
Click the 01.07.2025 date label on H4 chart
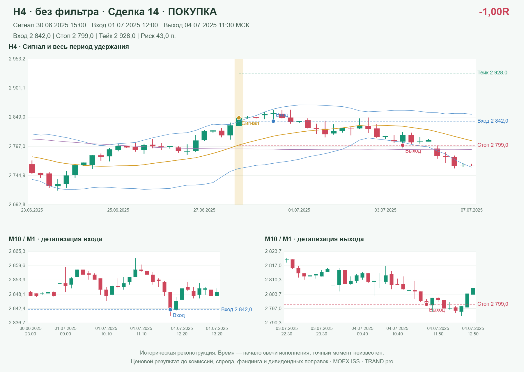(x=299, y=210)
